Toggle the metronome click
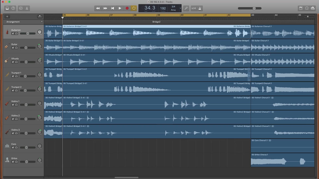319x179 pixels. pos(200,8)
